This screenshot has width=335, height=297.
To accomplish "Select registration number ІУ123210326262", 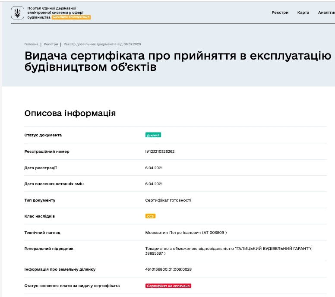I will click(160, 152).
